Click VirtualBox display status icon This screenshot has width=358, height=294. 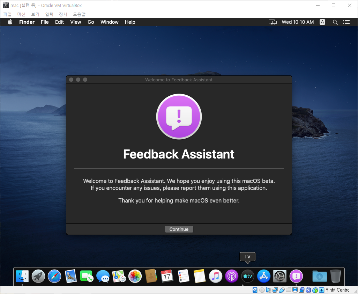(x=295, y=290)
